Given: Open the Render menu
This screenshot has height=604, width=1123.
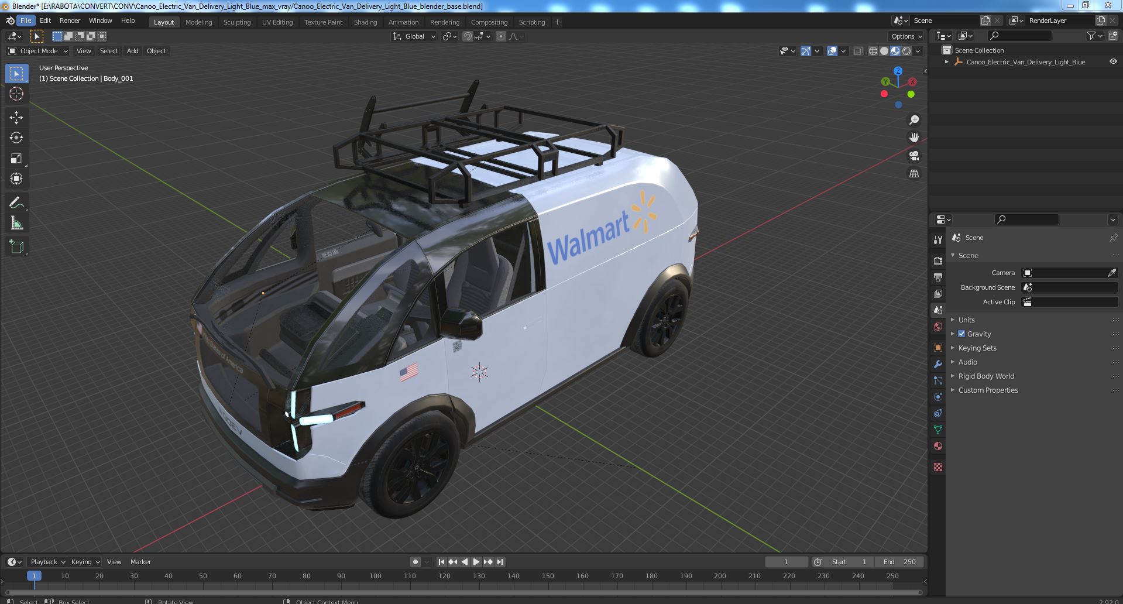Looking at the screenshot, I should [x=70, y=20].
